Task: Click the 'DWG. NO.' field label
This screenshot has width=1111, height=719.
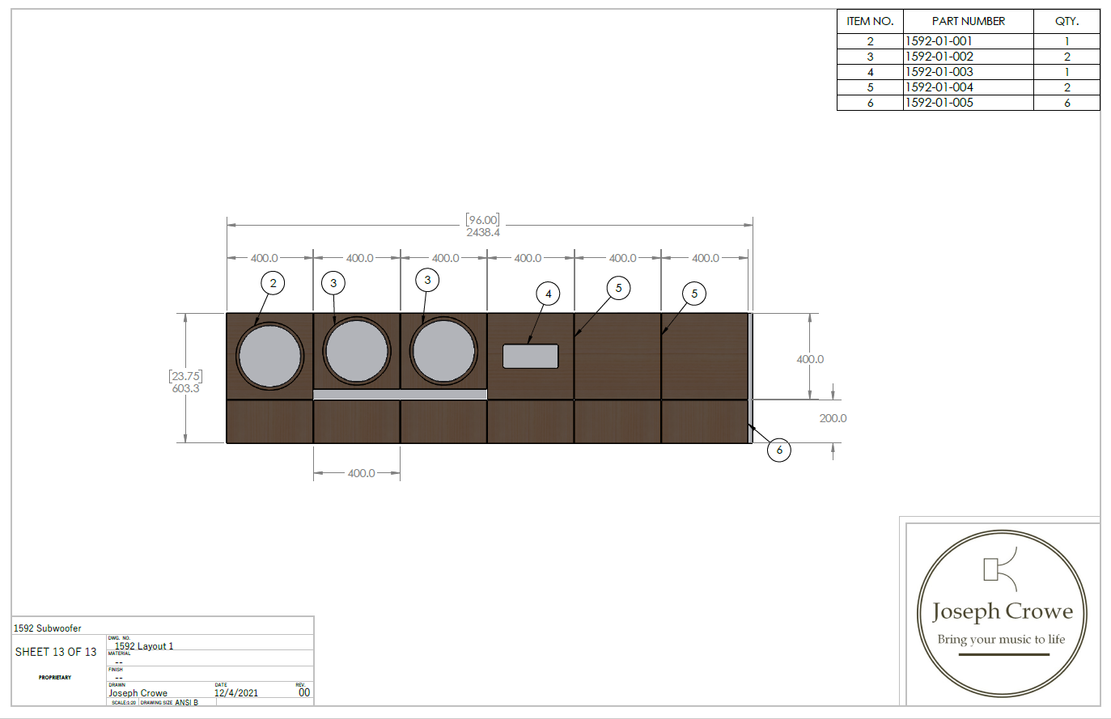Action: coord(119,638)
